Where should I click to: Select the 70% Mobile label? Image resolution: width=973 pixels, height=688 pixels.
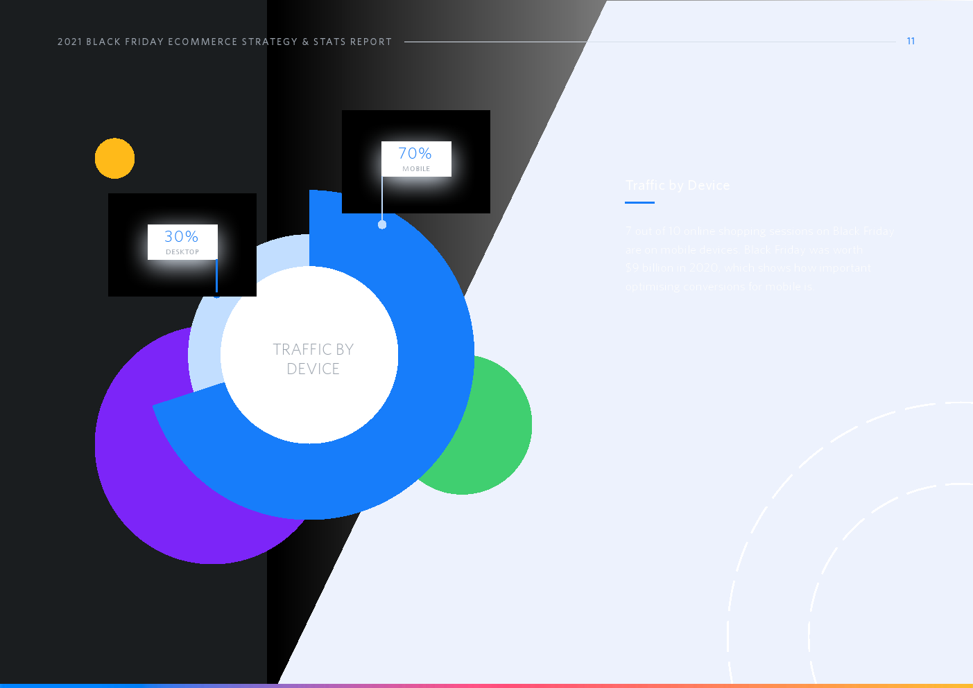(416, 159)
